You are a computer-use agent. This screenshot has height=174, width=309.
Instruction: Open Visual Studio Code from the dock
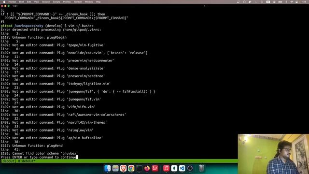(182, 168)
